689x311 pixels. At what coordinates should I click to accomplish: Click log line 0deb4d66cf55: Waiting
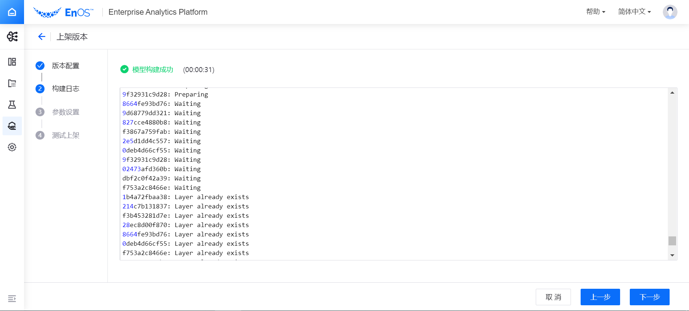point(161,150)
